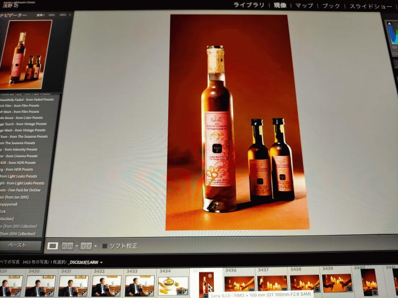Click develop adjustments badge on thumbnail 3433
Screen dimensions: 398x298
[150, 293]
